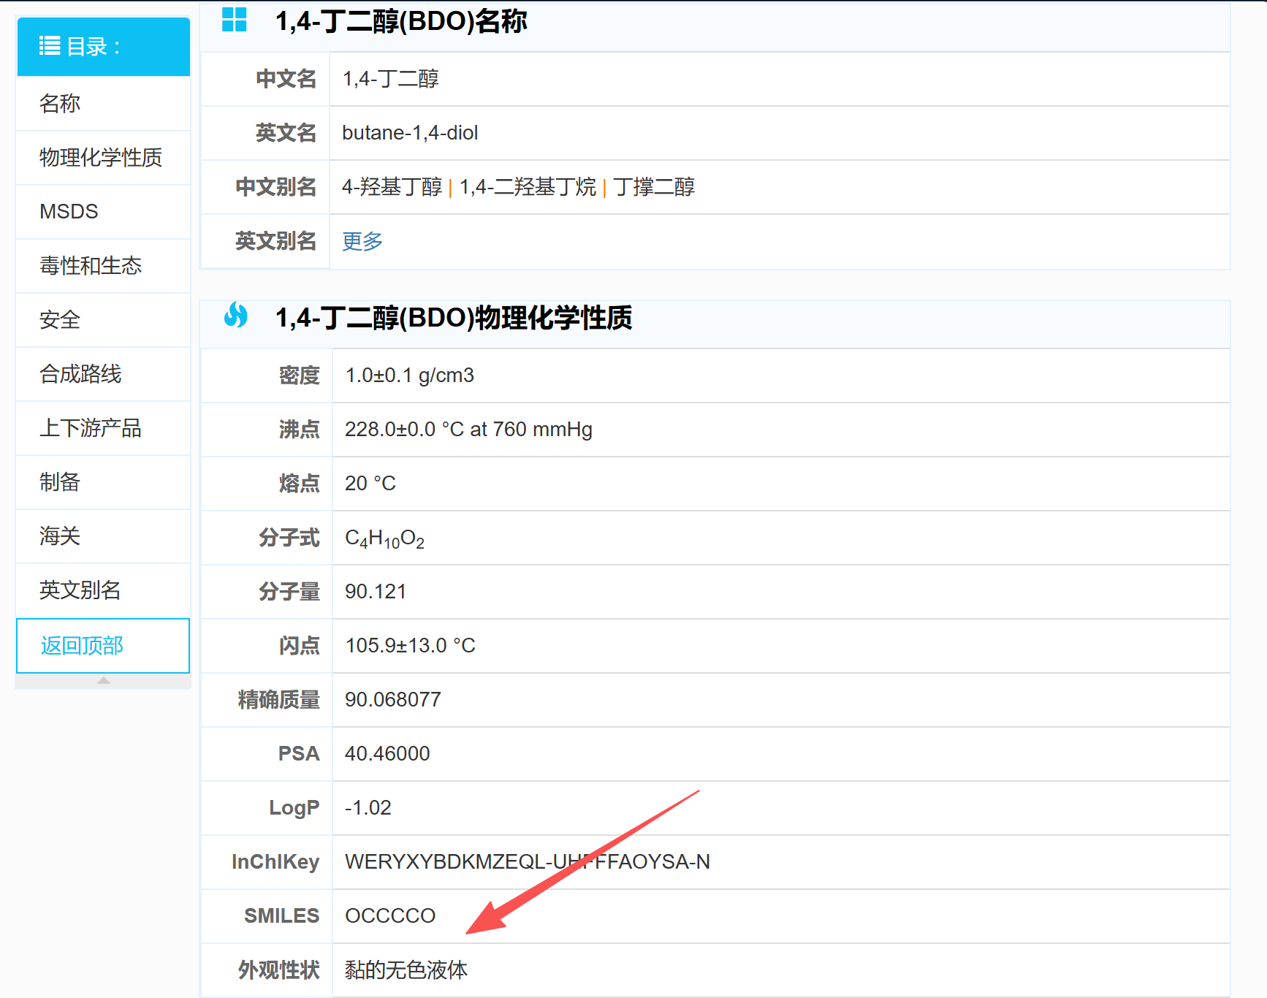Open the 更多 link for English aliases
This screenshot has height=998, width=1267.
(362, 241)
